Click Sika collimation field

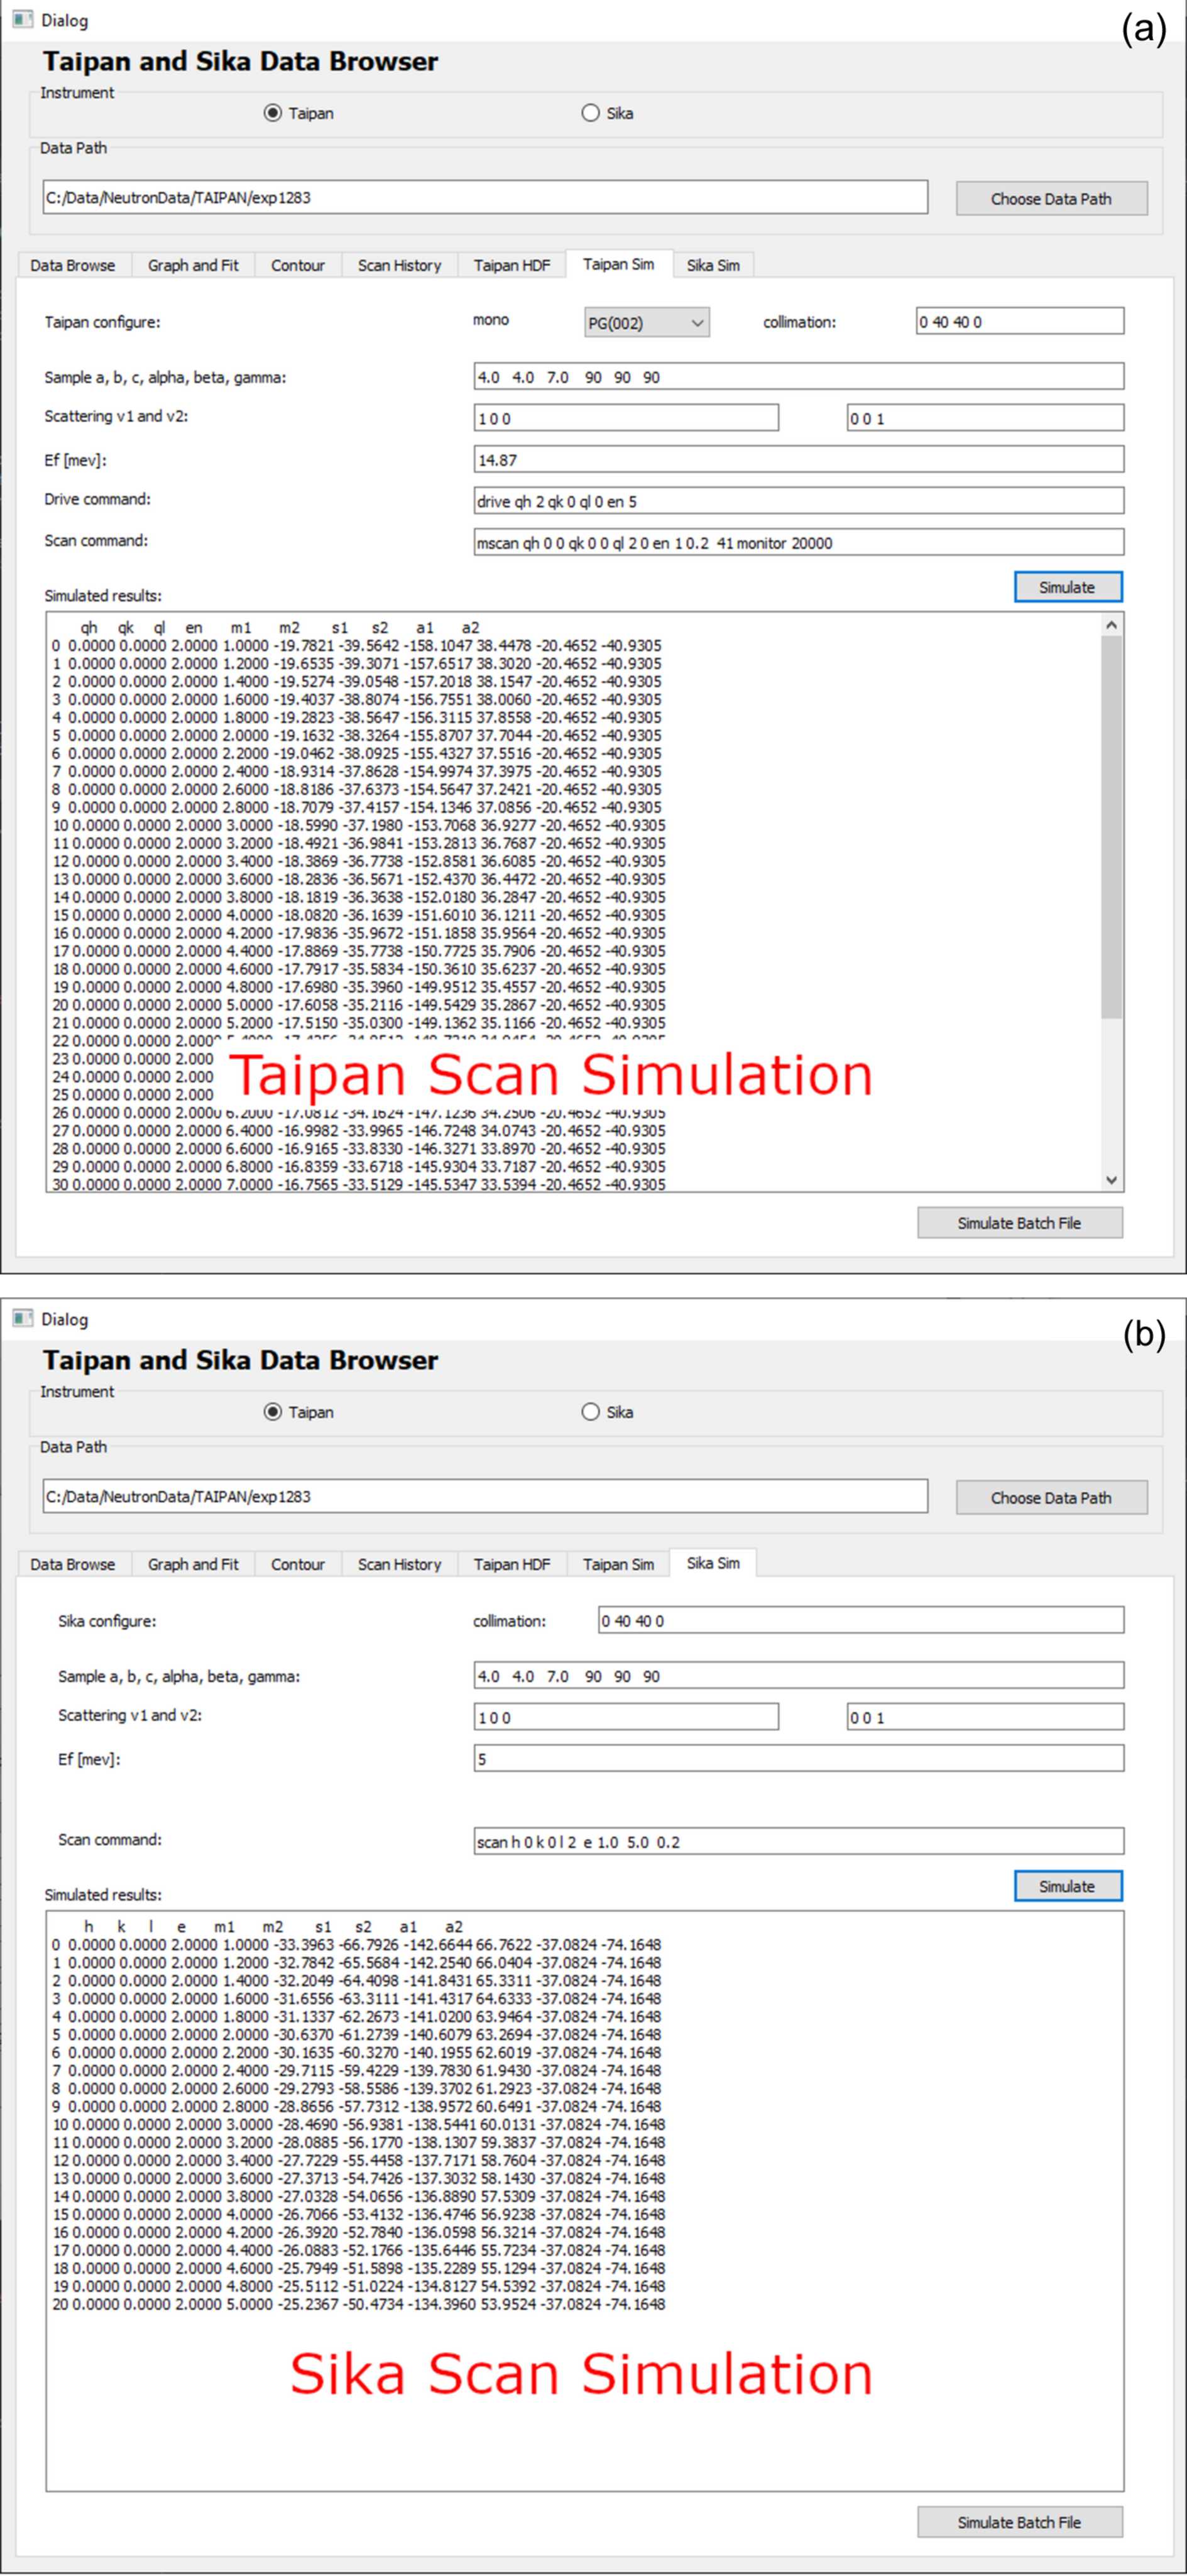[x=861, y=1620]
